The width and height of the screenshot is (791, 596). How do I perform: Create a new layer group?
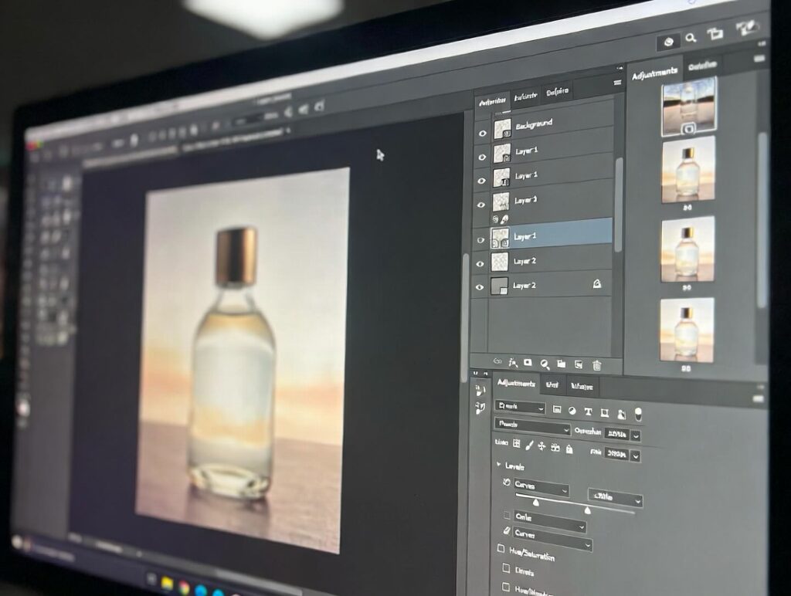[562, 364]
